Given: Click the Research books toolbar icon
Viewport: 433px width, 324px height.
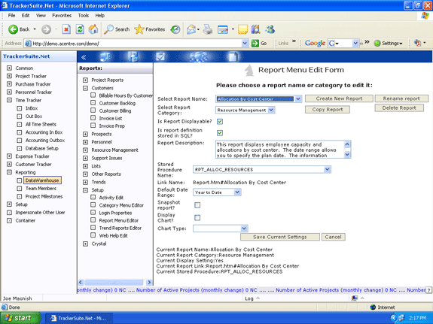Looking at the screenshot, I should tap(256, 29).
